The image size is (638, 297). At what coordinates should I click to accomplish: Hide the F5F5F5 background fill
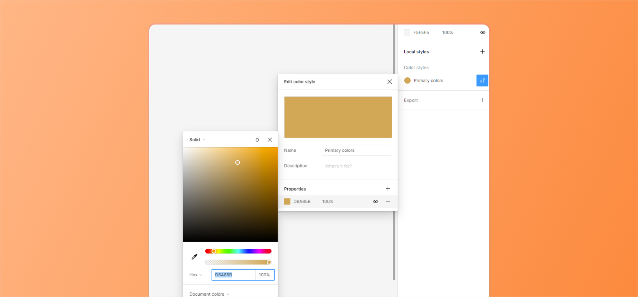[x=482, y=33]
